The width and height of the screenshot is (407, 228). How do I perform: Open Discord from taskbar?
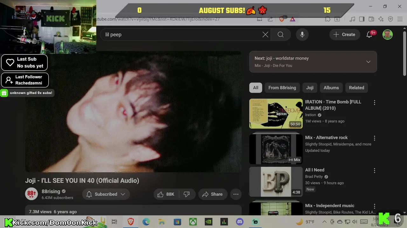[240, 222]
